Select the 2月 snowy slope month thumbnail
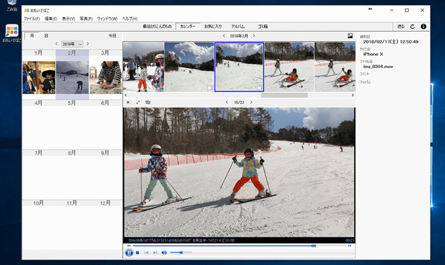 coord(72,77)
